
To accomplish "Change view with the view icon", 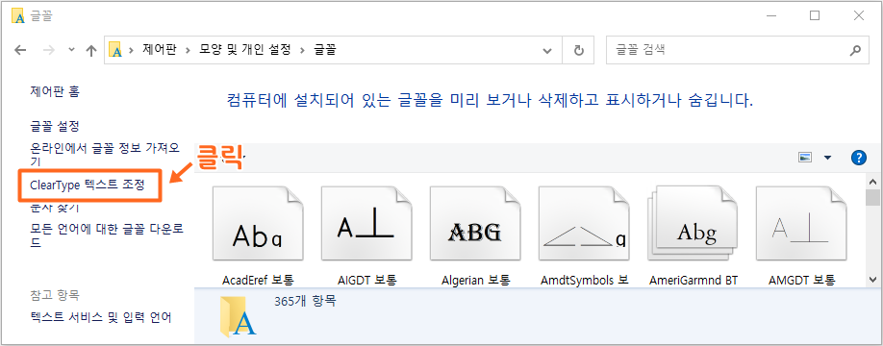I will point(805,158).
